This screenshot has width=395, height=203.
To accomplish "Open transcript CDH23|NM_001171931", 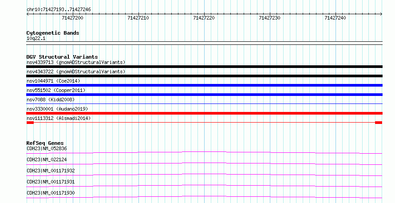I will tap(51, 182).
